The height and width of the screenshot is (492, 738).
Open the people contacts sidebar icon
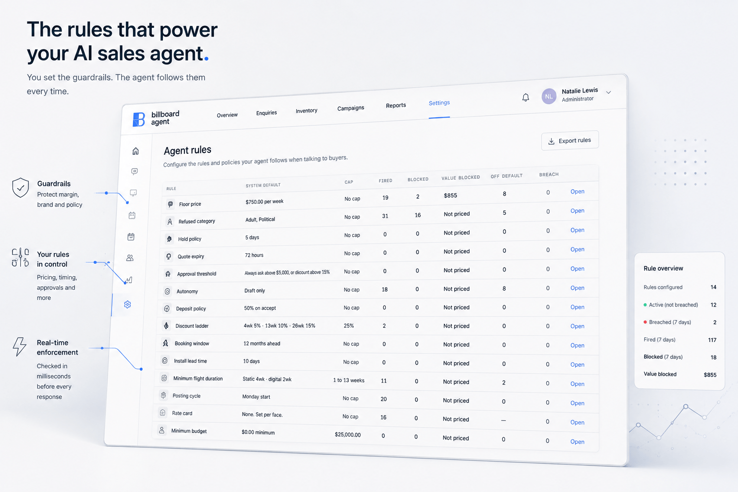(130, 258)
